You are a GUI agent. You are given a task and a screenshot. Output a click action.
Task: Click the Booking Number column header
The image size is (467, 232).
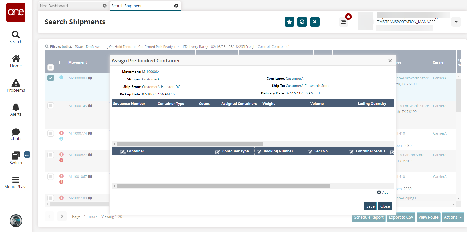(x=280, y=151)
